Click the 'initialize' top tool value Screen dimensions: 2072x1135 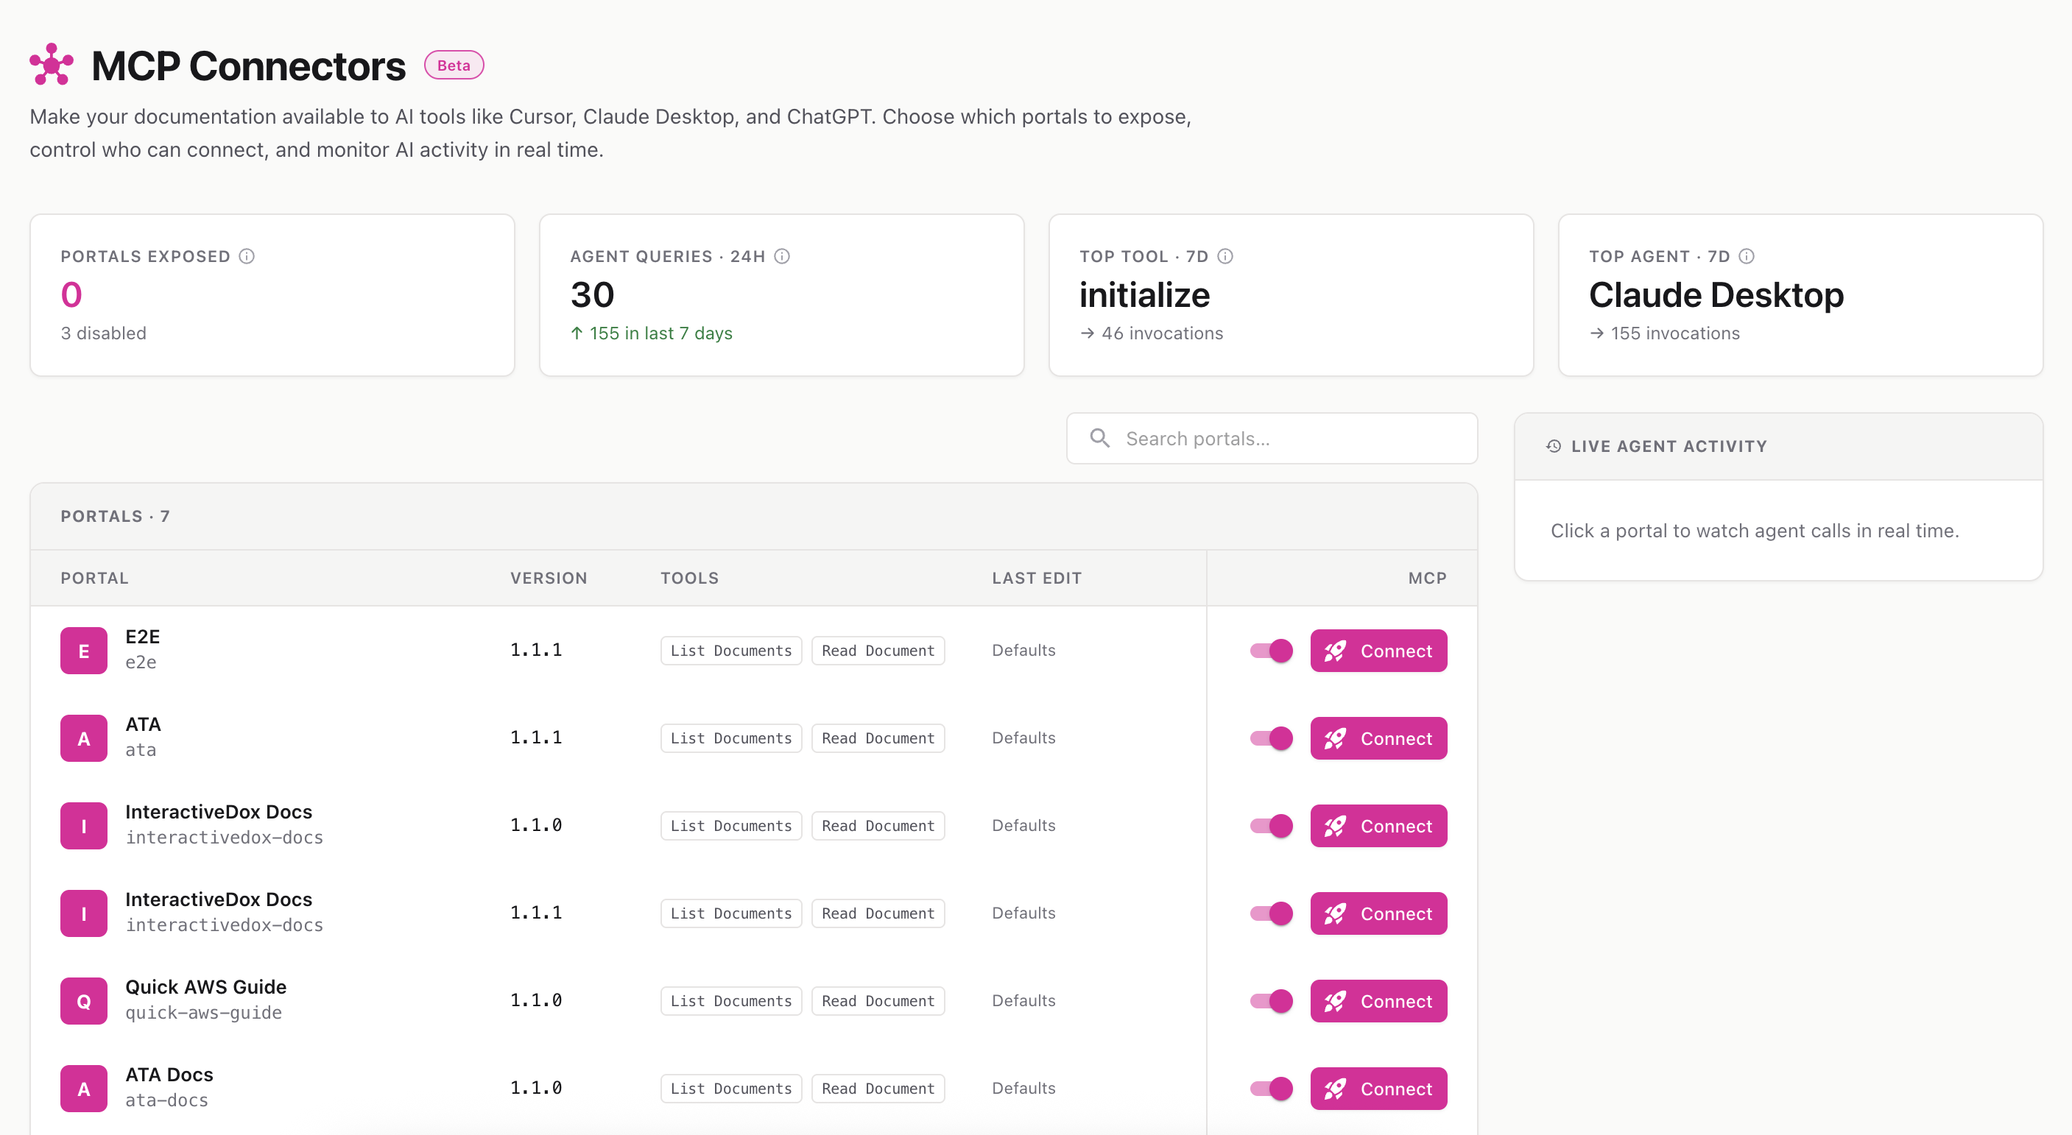coord(1144,295)
